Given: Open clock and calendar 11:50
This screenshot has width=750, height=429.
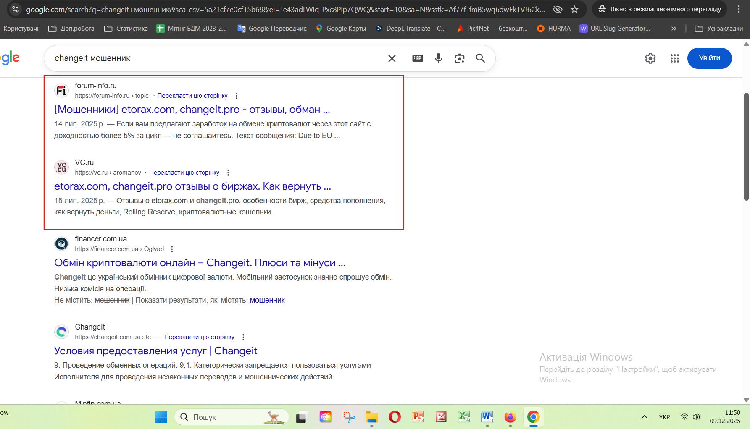Looking at the screenshot, I should click(725, 417).
